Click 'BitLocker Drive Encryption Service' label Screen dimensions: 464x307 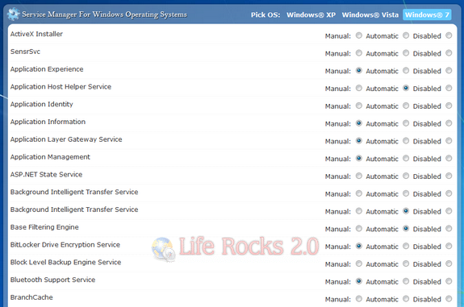(x=65, y=245)
